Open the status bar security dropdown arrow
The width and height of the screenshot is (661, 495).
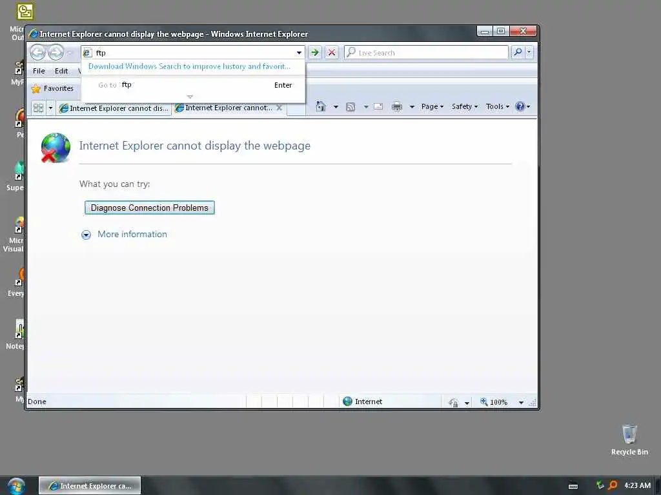(467, 403)
